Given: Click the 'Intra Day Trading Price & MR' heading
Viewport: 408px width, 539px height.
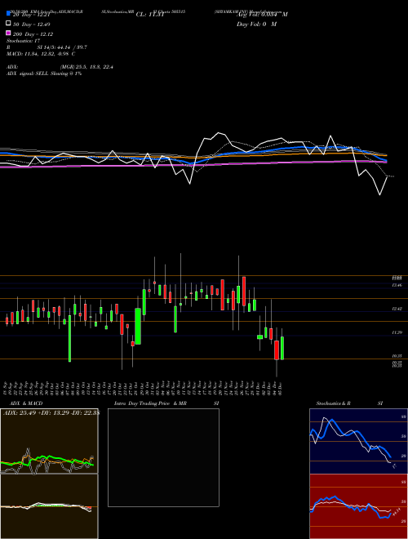Looking at the screenshot, I should point(150,403).
